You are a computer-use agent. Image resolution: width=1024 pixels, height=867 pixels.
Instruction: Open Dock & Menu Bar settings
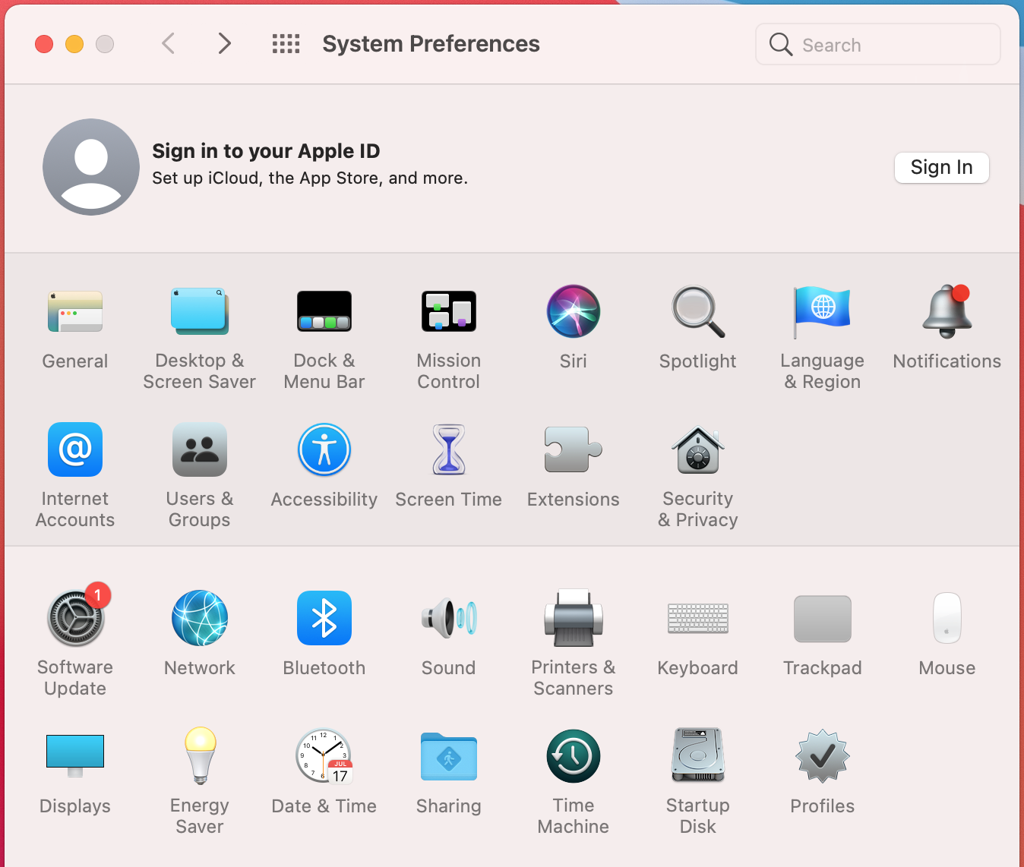click(324, 312)
